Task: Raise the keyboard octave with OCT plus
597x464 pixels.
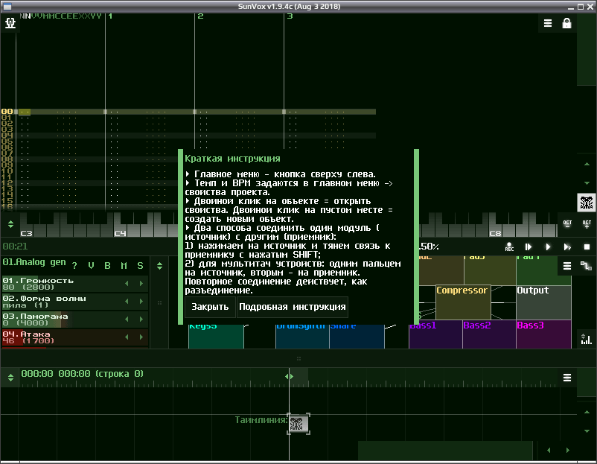Action: [587, 224]
